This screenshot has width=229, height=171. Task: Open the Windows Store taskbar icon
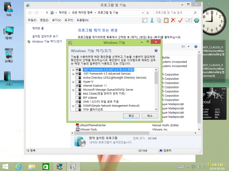[46, 166]
